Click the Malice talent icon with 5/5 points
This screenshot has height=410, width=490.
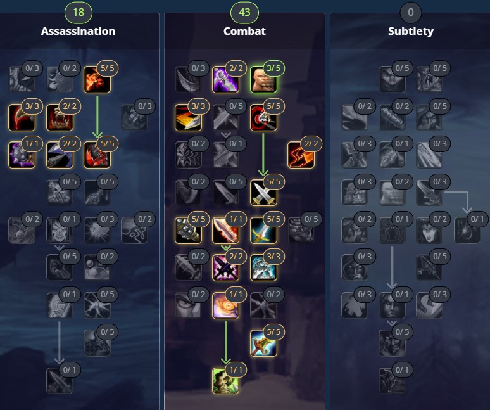pyautogui.click(x=97, y=79)
